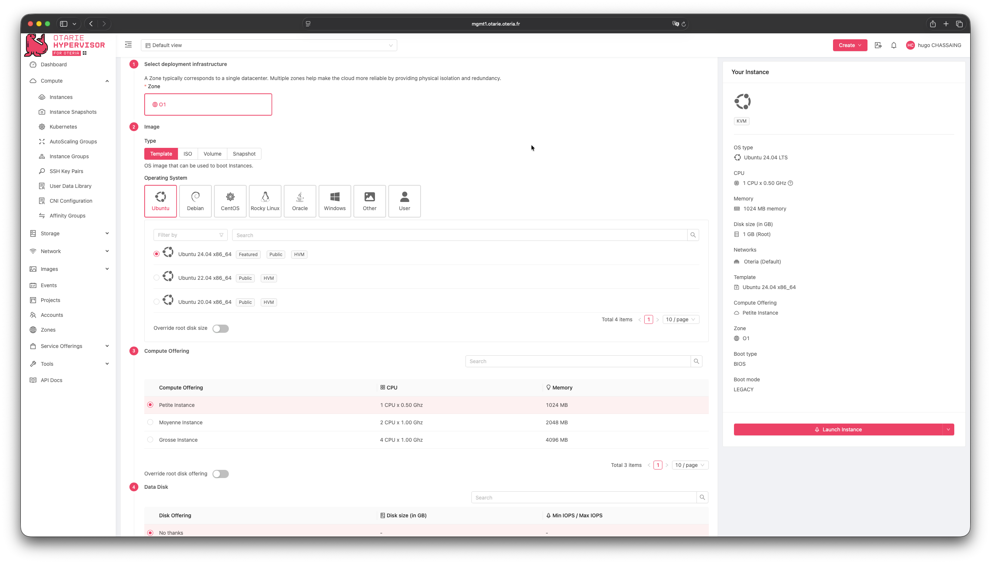991x564 pixels.
Task: Select the Windows operating system tile
Action: coord(335,201)
